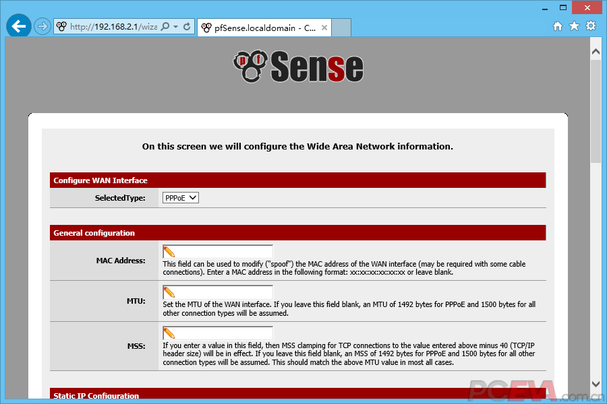The height and width of the screenshot is (404, 607).
Task: Expand the address bar autocomplete dropdown arrow
Action: [176, 27]
